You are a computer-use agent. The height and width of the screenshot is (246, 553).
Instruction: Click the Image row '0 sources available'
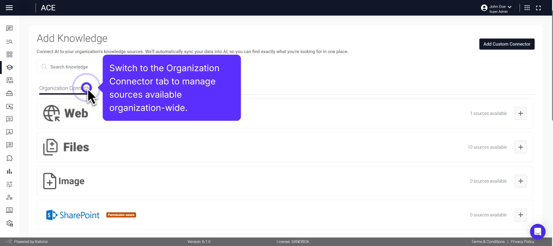[x=488, y=181]
